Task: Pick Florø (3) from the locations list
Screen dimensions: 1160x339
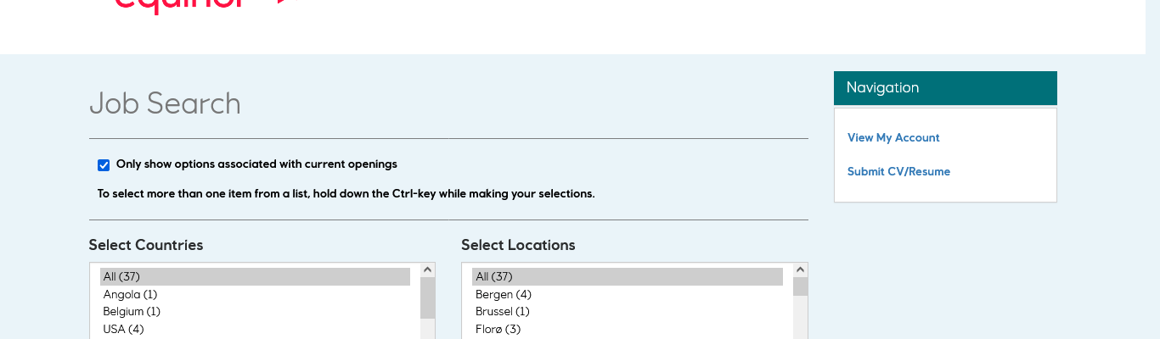Action: tap(498, 329)
